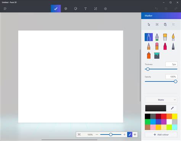Open the Text tool tab
The width and height of the screenshot is (181, 141).
pyautogui.click(x=86, y=8)
